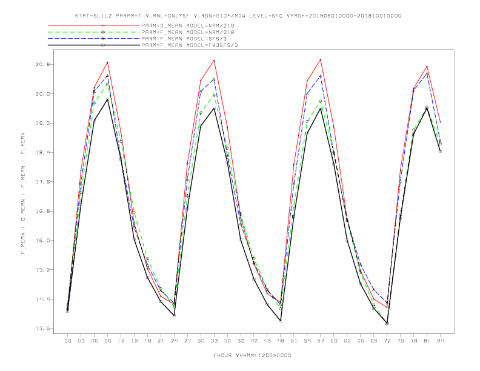Click x-axis forecast hour label 66
Image resolution: width=480 pixels, height=371 pixels.
(x=361, y=341)
